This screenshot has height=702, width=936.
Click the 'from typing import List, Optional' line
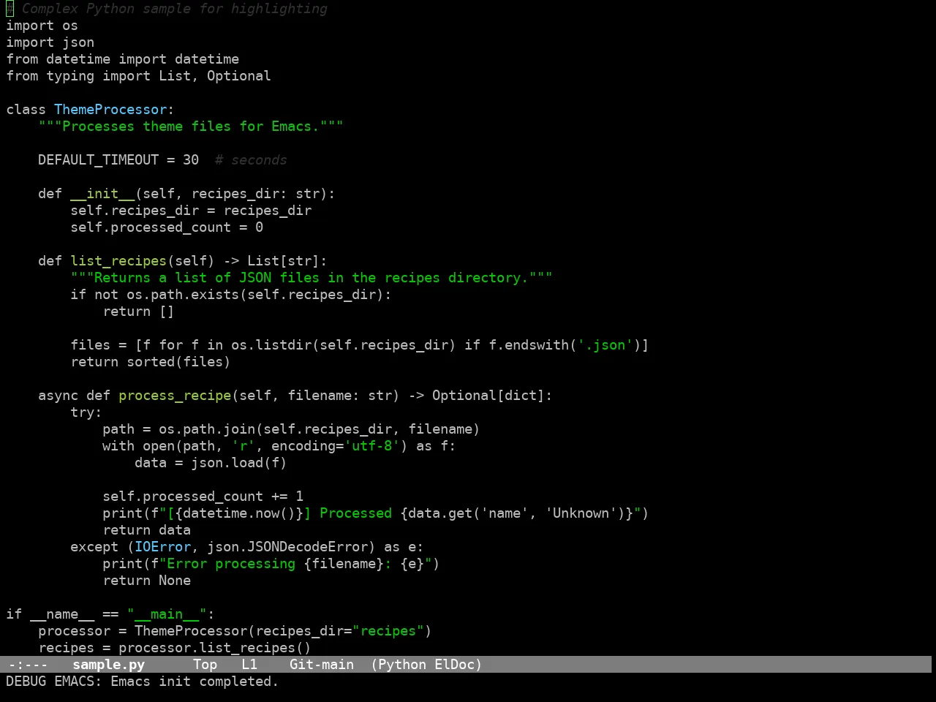[138, 76]
